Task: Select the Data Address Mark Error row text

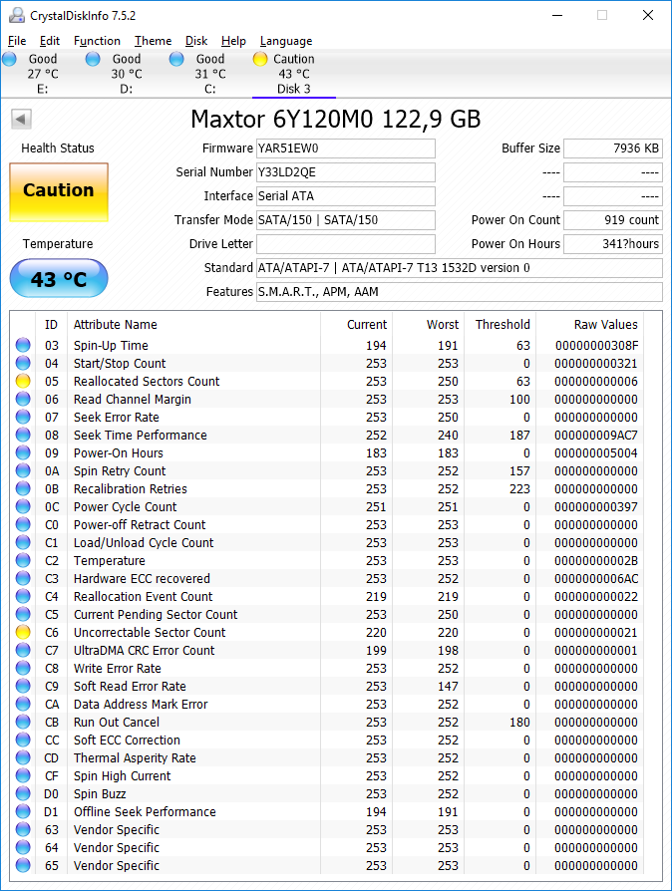Action: pos(141,704)
